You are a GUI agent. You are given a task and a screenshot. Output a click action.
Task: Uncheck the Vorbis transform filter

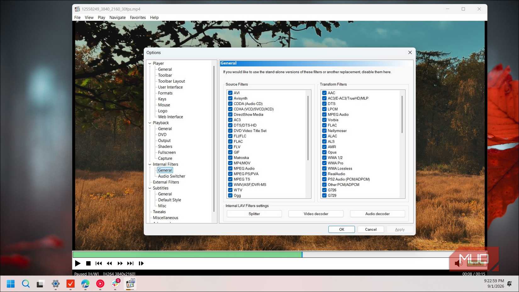324,120
